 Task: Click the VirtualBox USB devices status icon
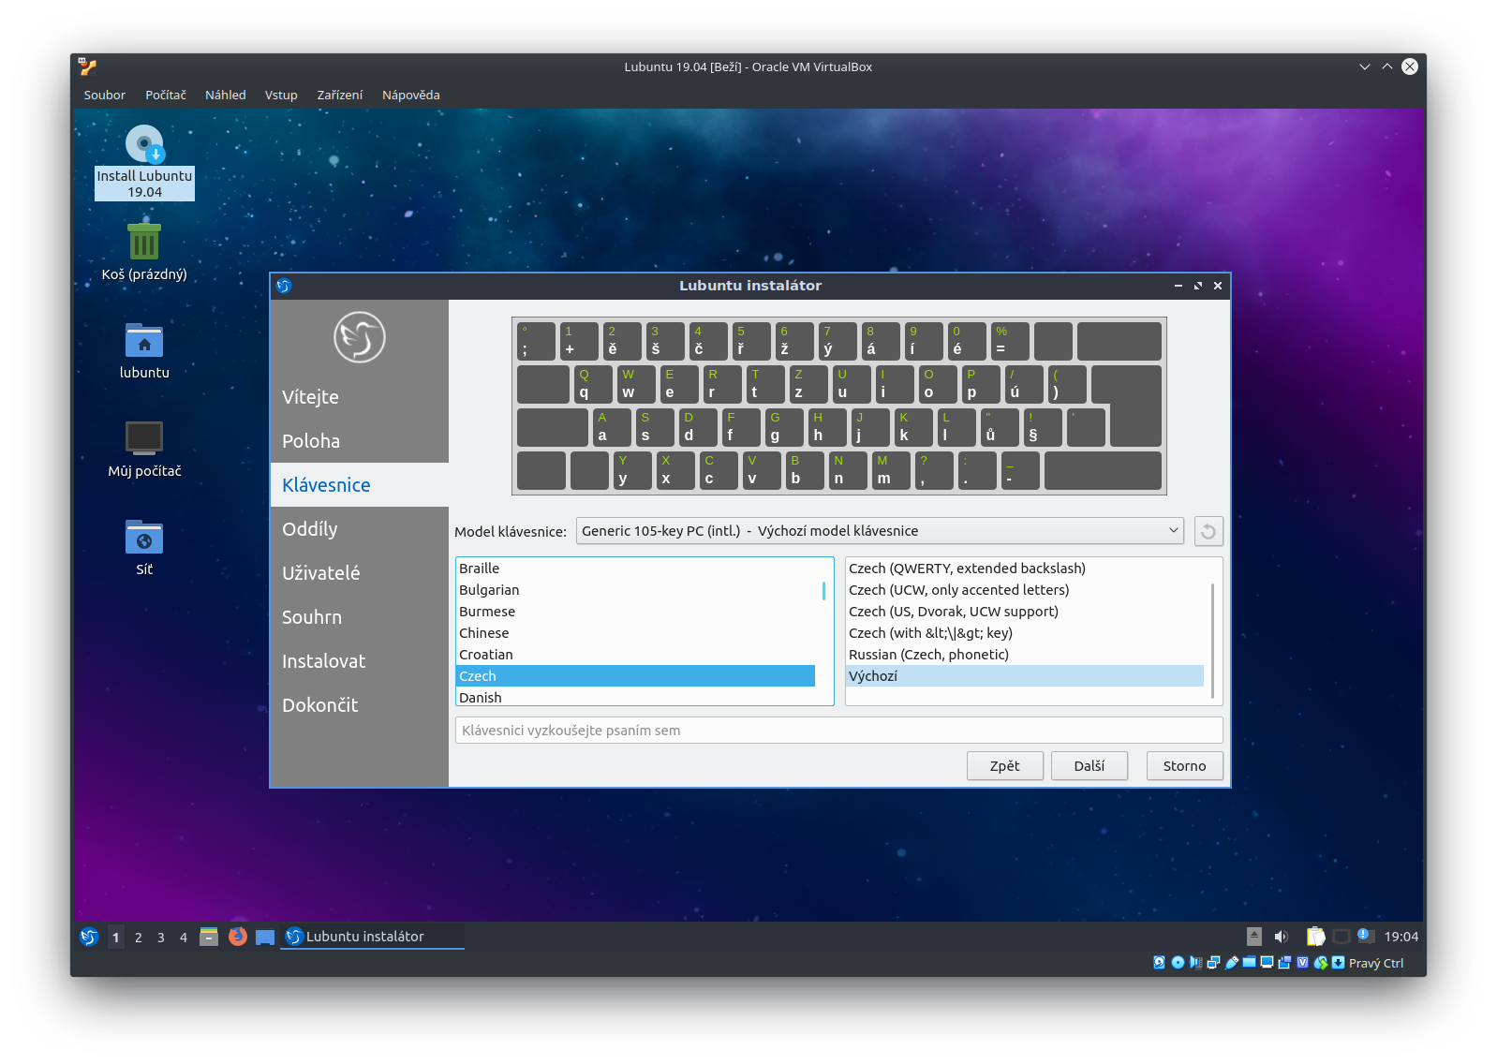click(1231, 962)
